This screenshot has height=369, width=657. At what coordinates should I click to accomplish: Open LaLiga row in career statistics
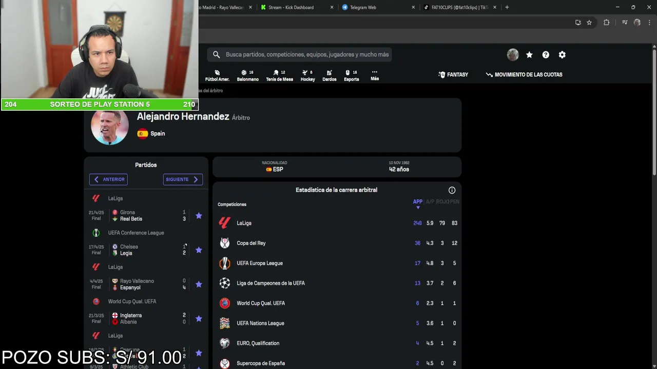337,223
